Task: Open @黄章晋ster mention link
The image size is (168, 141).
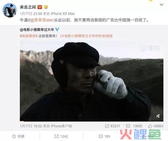Action: 41,20
